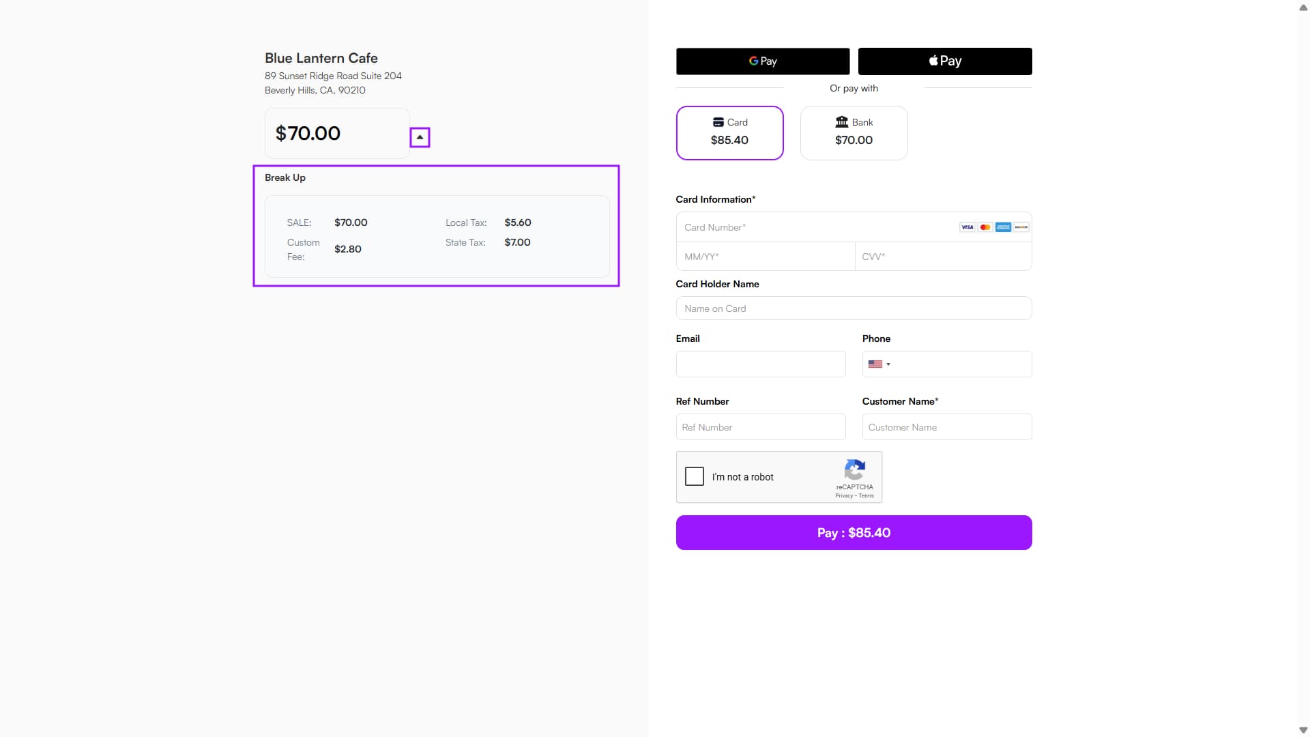
Task: Pay with Google Pay
Action: (762, 61)
